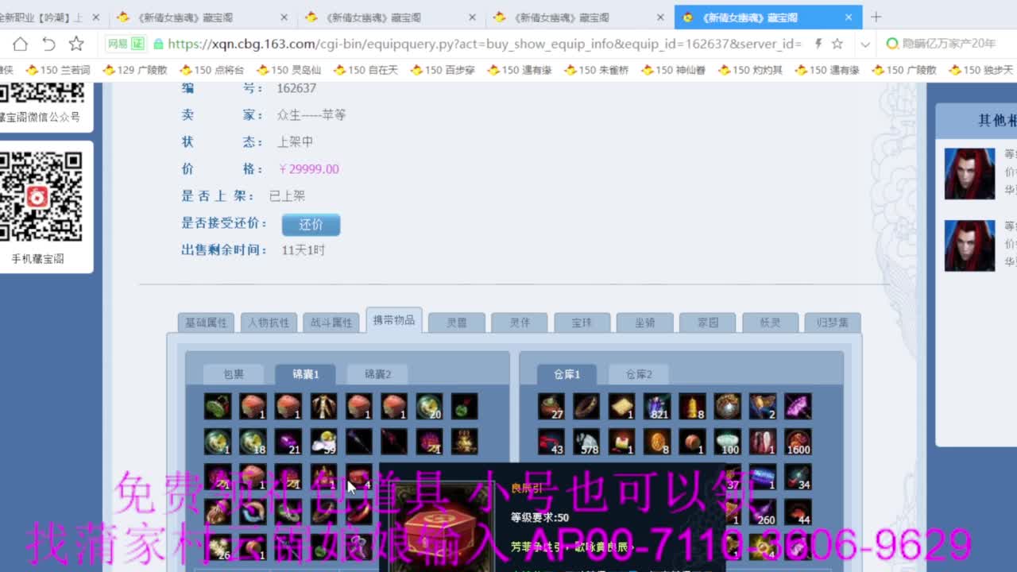Open the 宝珠 tab
This screenshot has height=572, width=1017.
582,323
